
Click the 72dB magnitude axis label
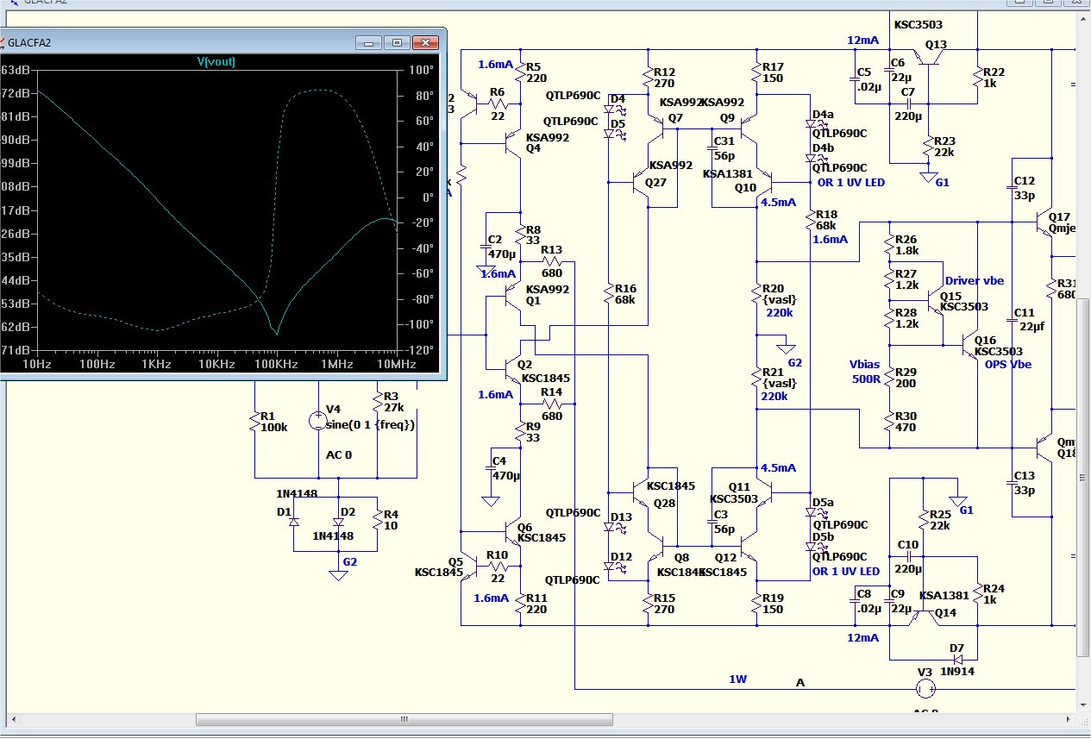16,93
